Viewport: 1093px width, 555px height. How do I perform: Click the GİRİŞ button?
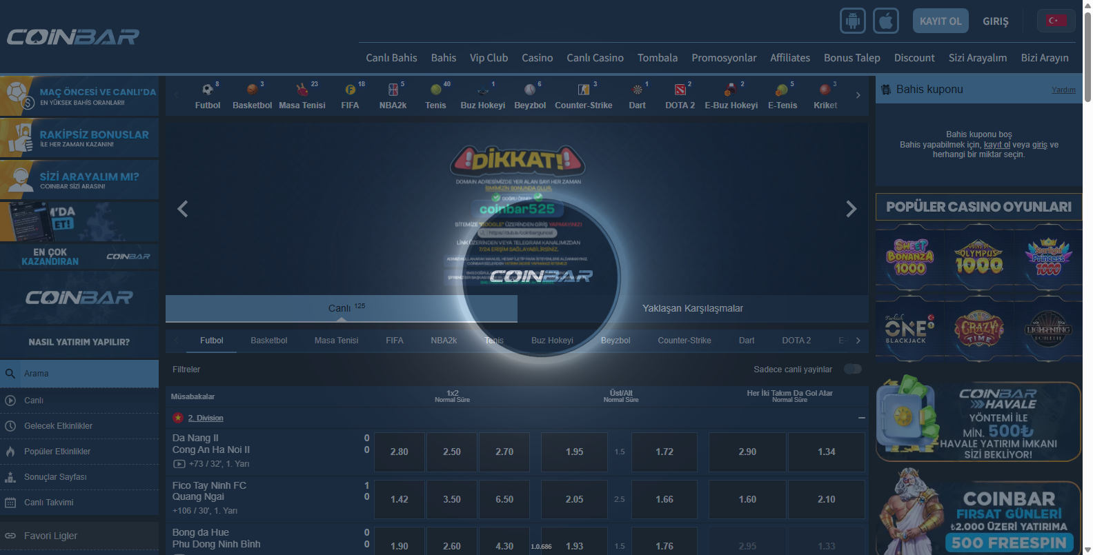[996, 21]
